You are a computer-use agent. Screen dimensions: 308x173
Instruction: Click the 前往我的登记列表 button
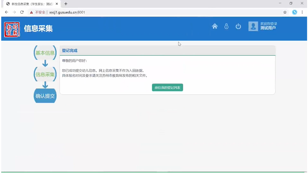(x=167, y=87)
